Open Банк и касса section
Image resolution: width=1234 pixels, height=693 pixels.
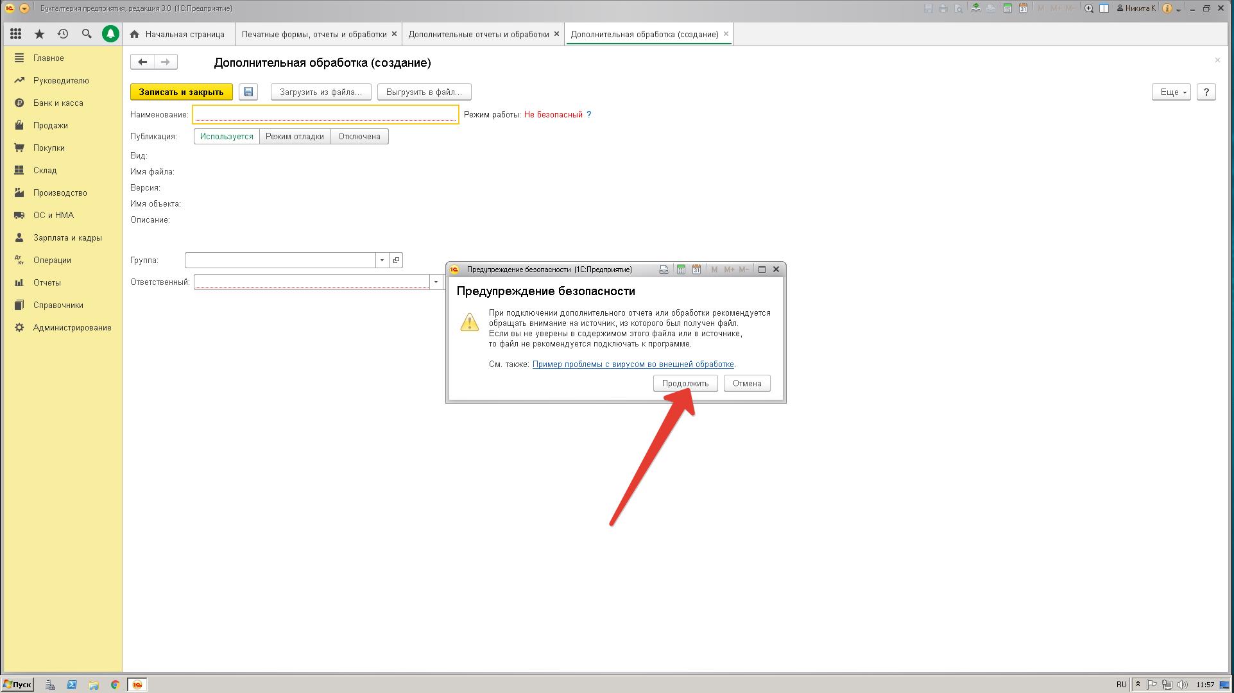62,103
